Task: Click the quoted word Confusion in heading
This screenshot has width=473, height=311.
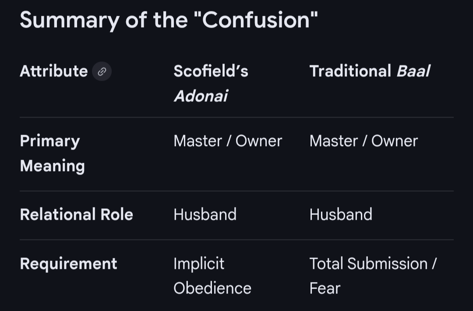Action: [259, 20]
